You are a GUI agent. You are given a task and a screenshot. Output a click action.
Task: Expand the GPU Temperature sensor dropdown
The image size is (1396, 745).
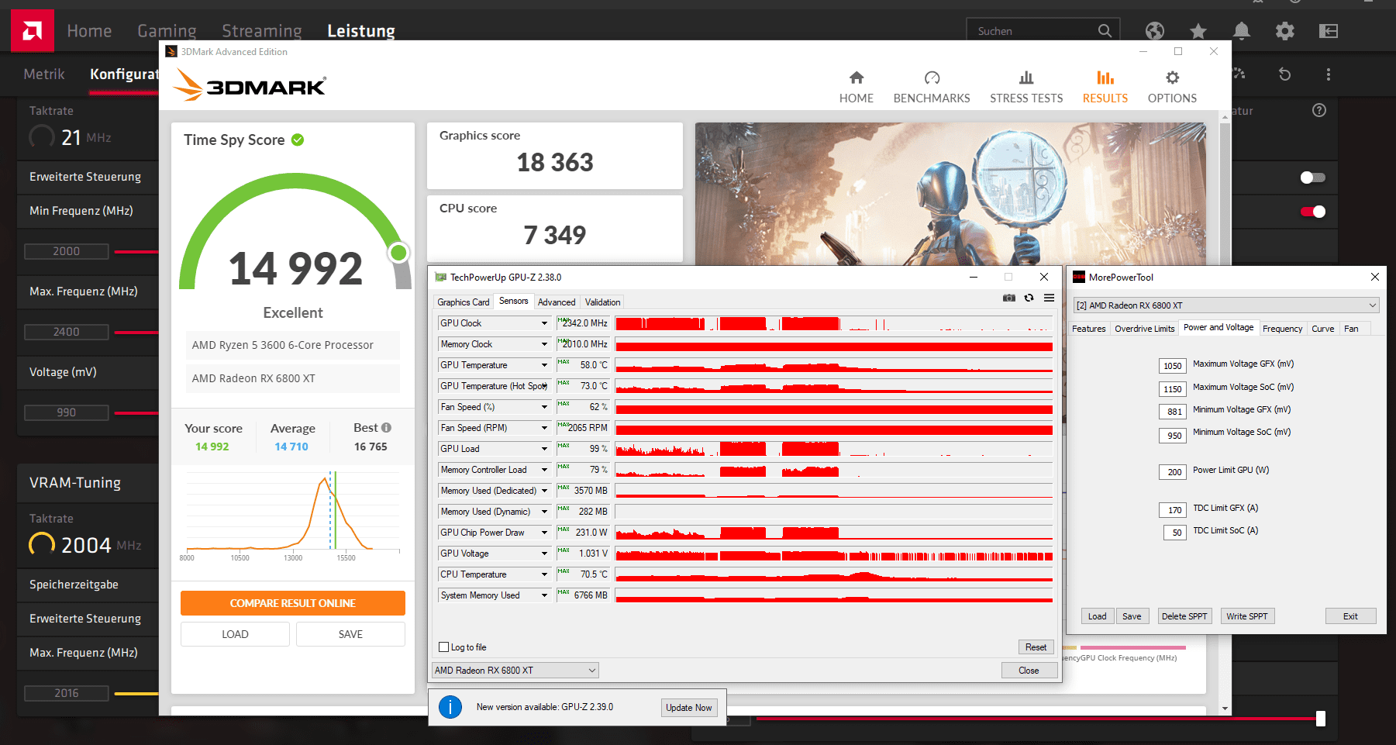point(544,365)
